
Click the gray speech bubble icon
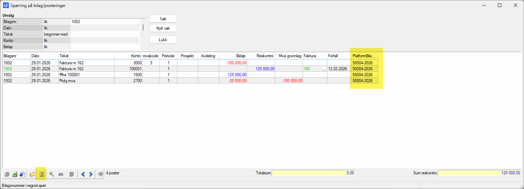pyautogui.click(x=100, y=174)
